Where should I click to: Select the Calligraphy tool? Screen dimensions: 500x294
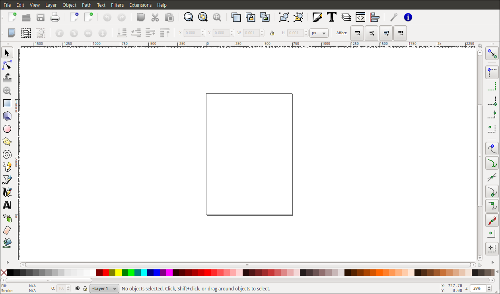pyautogui.click(x=7, y=192)
